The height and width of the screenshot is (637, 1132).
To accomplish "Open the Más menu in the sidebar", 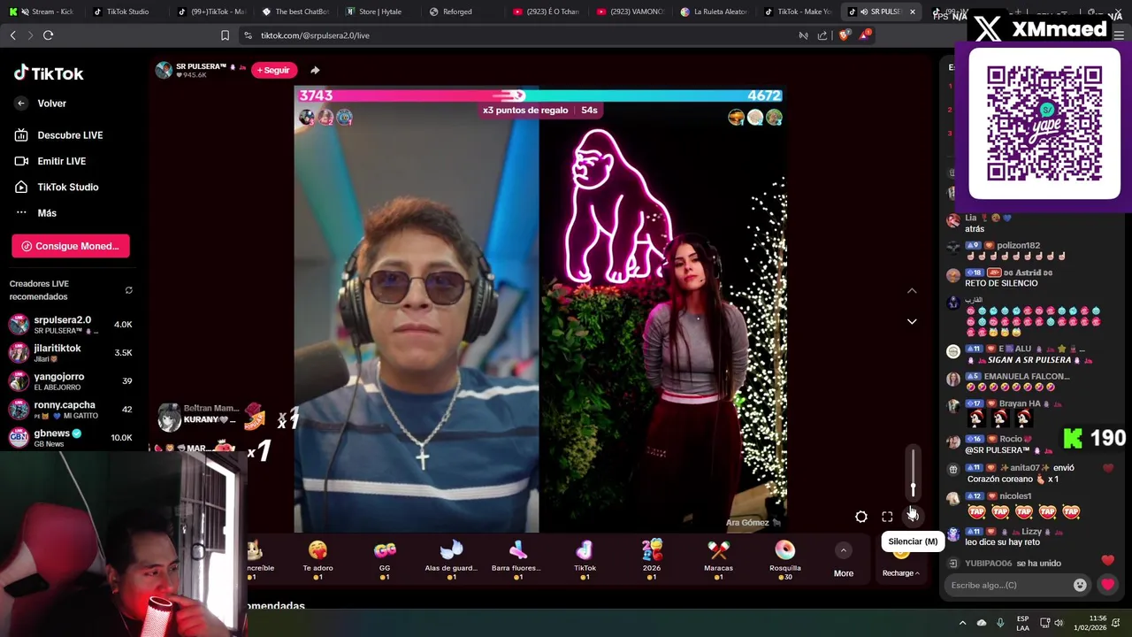I will [35, 212].
